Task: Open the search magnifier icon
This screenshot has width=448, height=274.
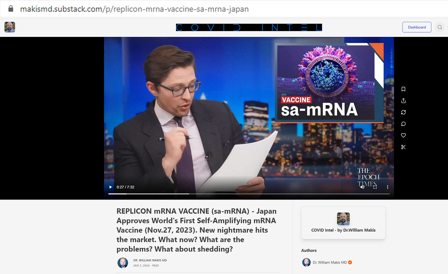Action: pos(440,27)
